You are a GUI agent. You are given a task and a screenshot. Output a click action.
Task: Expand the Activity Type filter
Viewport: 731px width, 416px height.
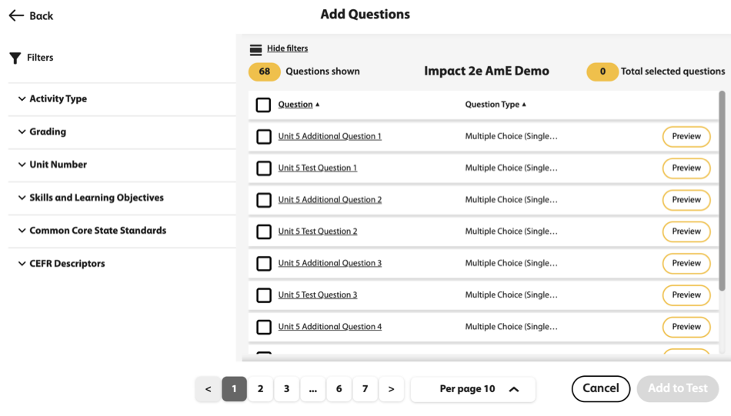[58, 99]
